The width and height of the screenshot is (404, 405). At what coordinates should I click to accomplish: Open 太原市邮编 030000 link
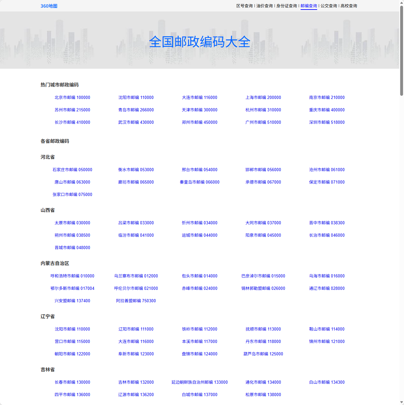(72, 223)
